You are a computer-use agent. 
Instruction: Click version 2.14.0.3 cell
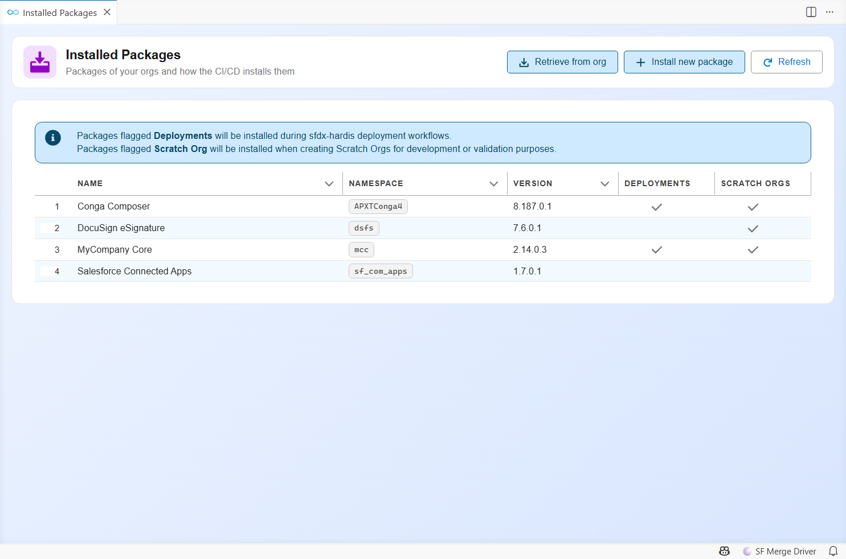[530, 250]
